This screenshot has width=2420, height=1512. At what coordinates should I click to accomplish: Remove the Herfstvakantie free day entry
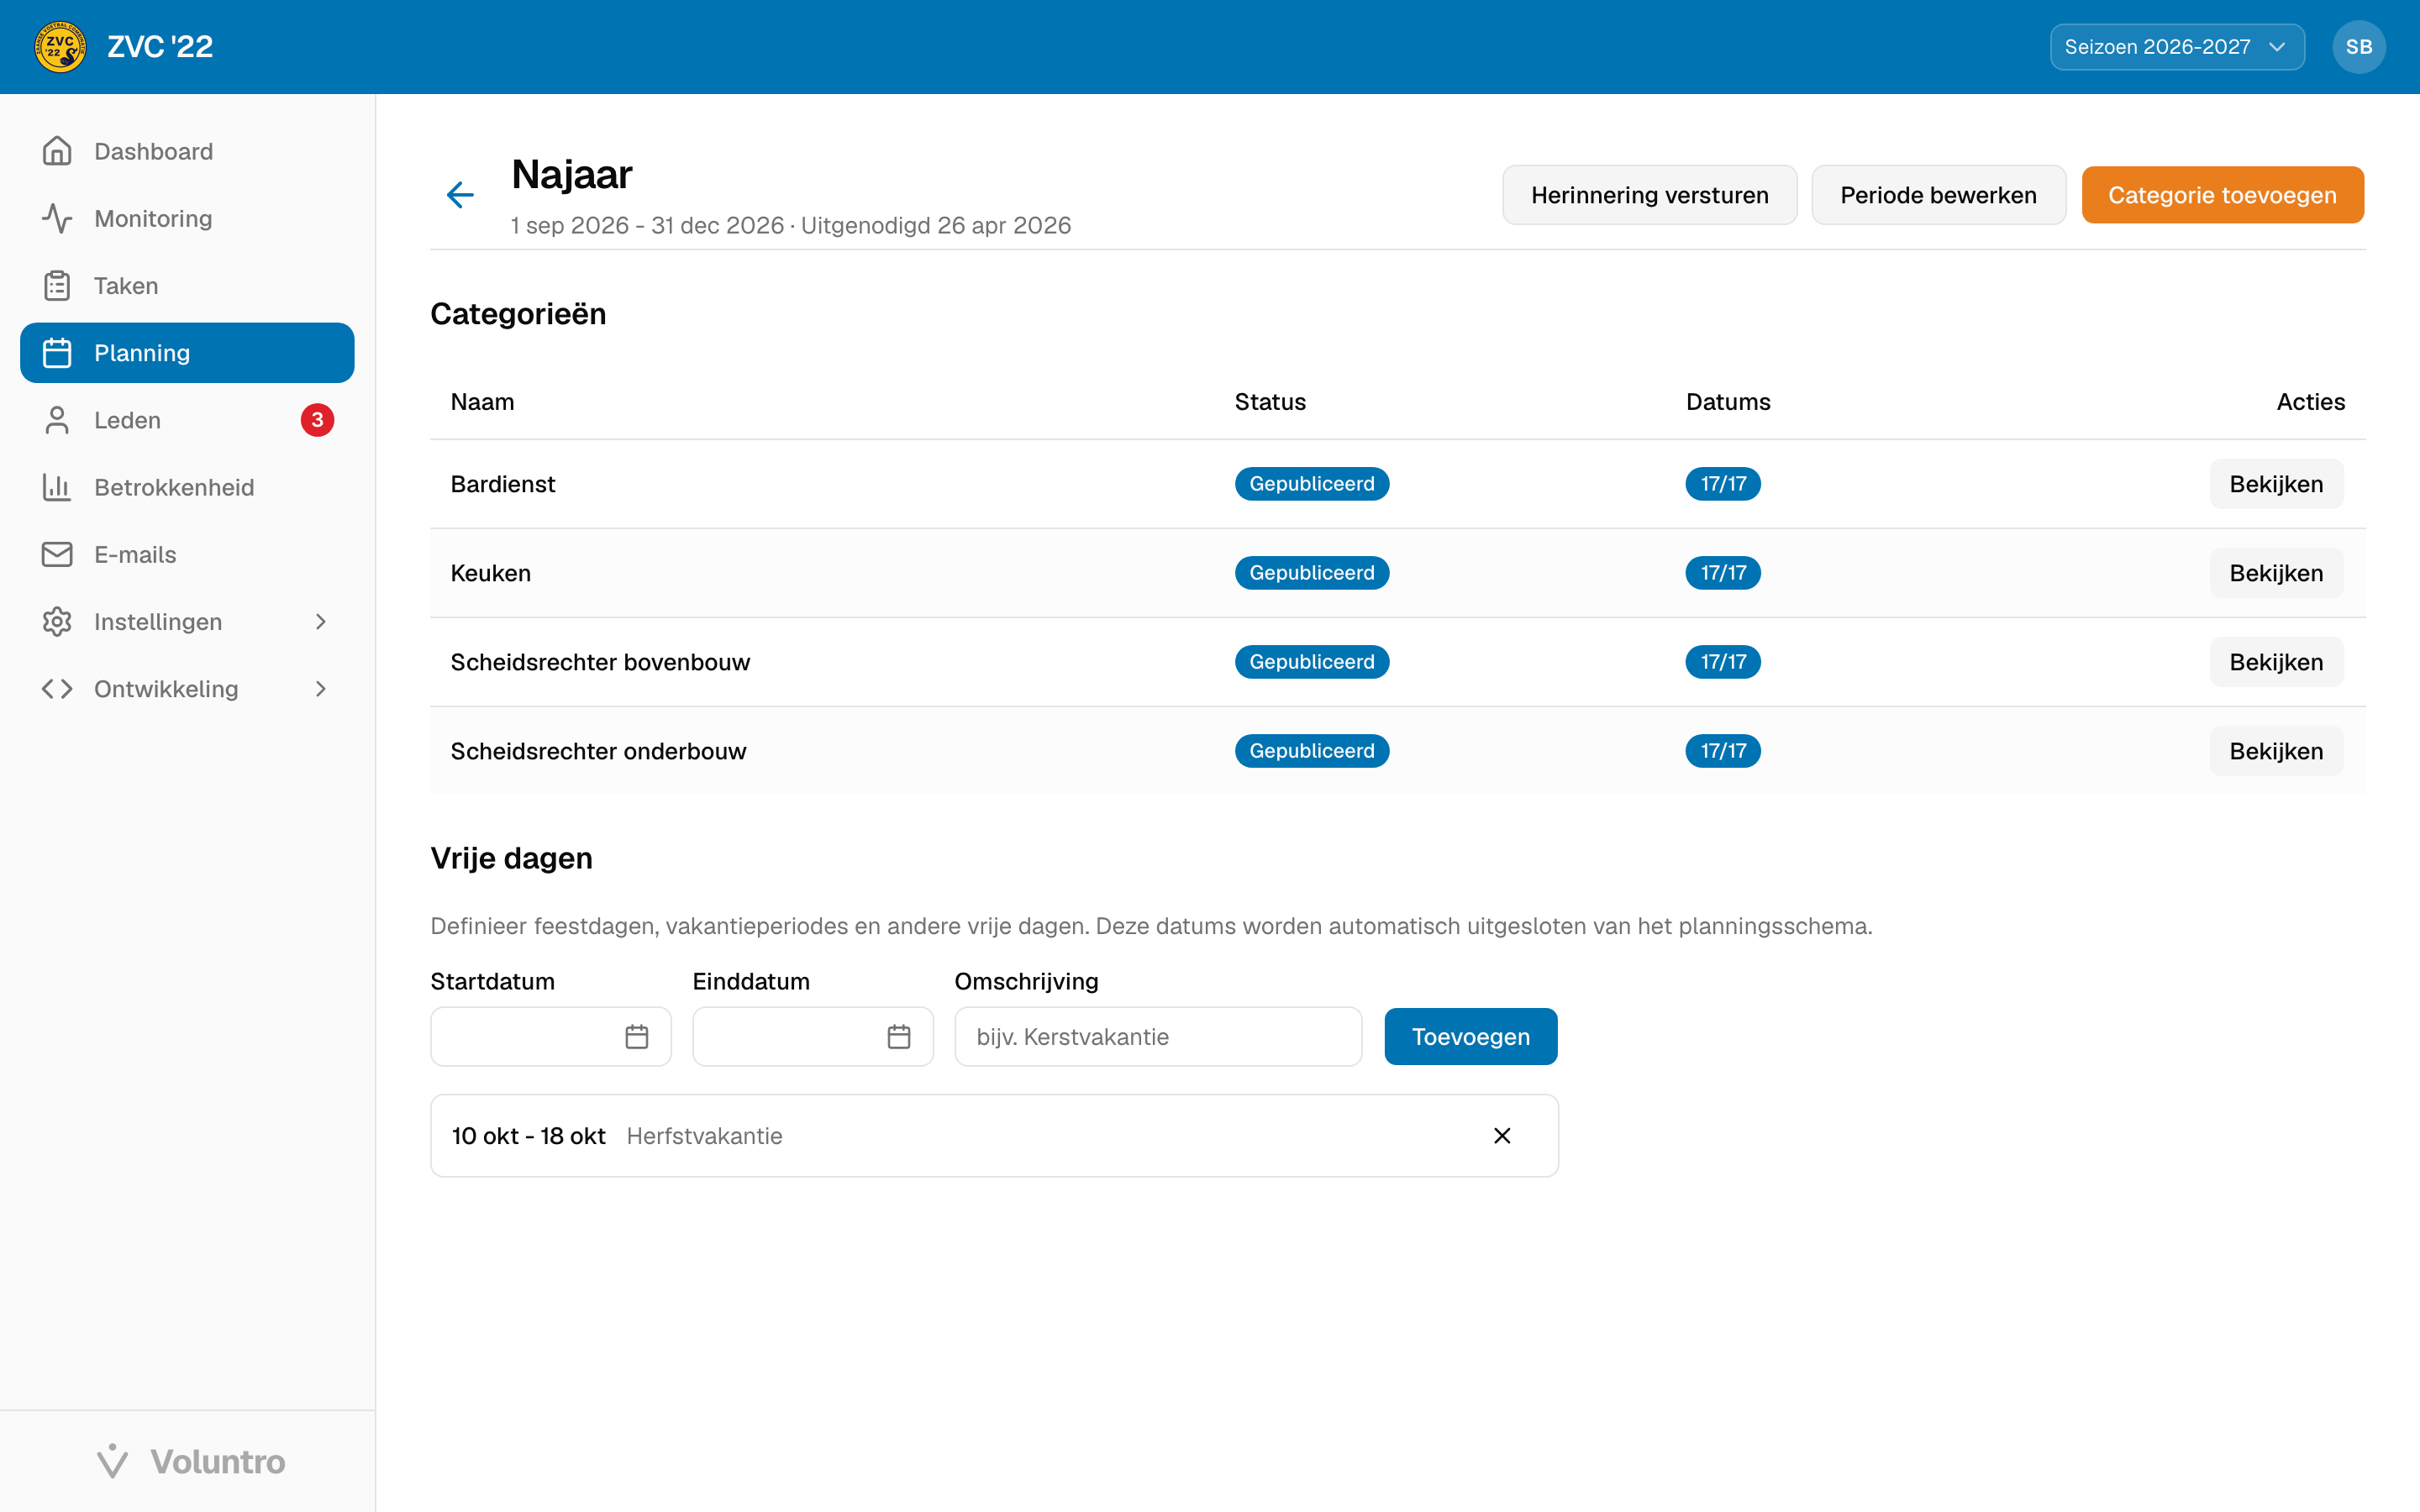click(1502, 1135)
